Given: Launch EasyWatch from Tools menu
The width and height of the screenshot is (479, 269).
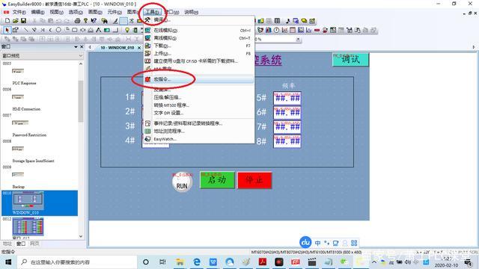Looking at the screenshot, I should pyautogui.click(x=198, y=139).
